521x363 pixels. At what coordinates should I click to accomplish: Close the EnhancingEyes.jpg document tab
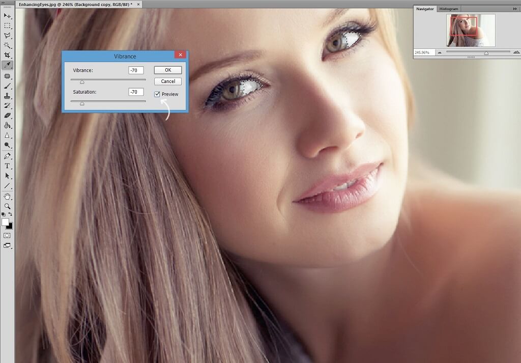[x=138, y=4]
